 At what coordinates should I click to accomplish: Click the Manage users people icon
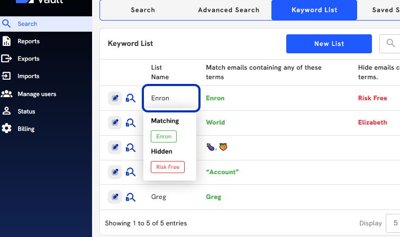pyautogui.click(x=6, y=93)
